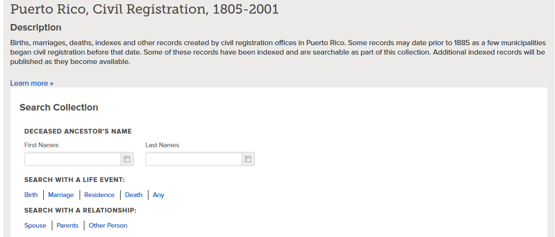This screenshot has width=555, height=237.
Task: Click the Deceased Ancestor's Name label
Action: coord(78,131)
